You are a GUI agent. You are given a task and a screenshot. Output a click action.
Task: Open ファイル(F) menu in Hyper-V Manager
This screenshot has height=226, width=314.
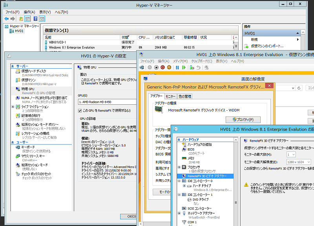pos(13,12)
